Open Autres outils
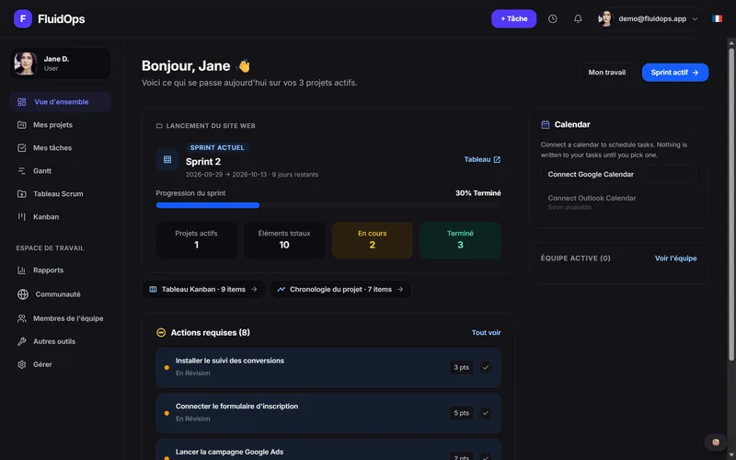Screen dimensions: 736x460 61,341
